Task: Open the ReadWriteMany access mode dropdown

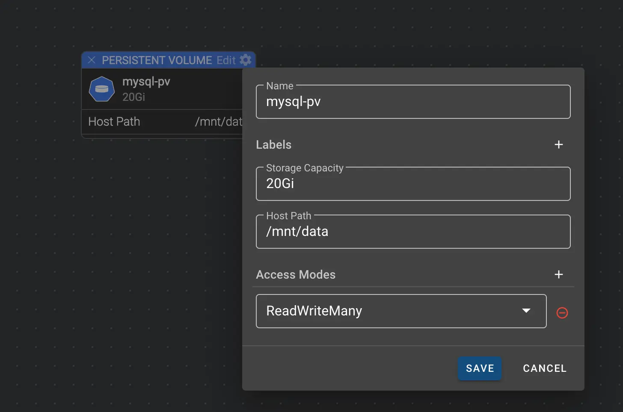Action: pos(401,311)
